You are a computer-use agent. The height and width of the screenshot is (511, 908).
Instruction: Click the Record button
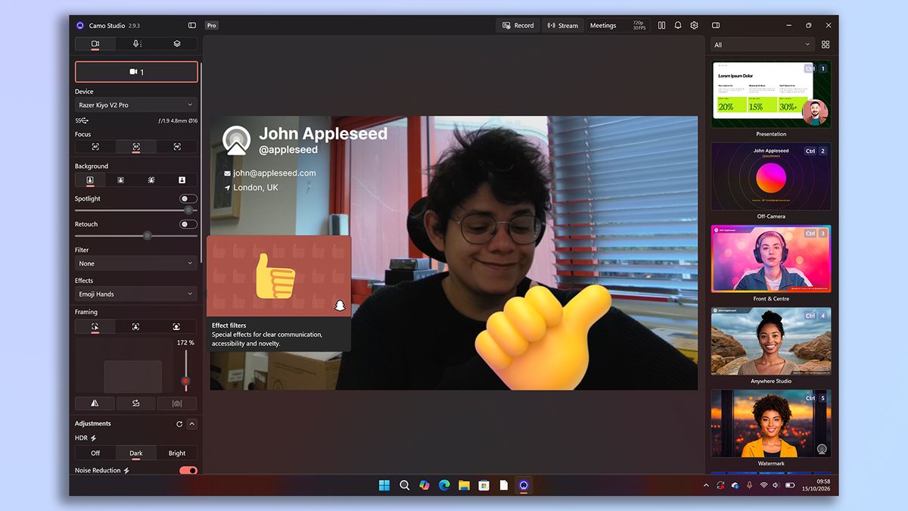(x=518, y=25)
